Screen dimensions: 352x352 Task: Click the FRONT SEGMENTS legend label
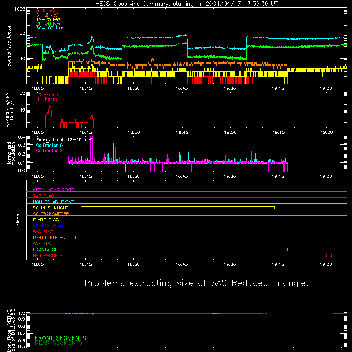[60, 338]
